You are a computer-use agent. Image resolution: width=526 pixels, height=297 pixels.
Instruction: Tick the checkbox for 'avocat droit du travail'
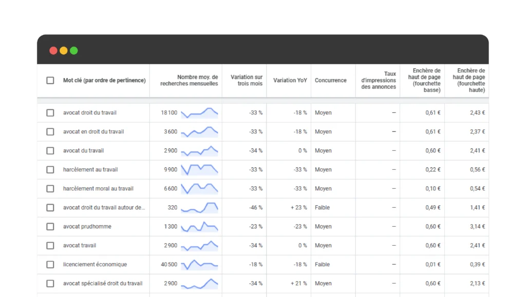click(50, 113)
